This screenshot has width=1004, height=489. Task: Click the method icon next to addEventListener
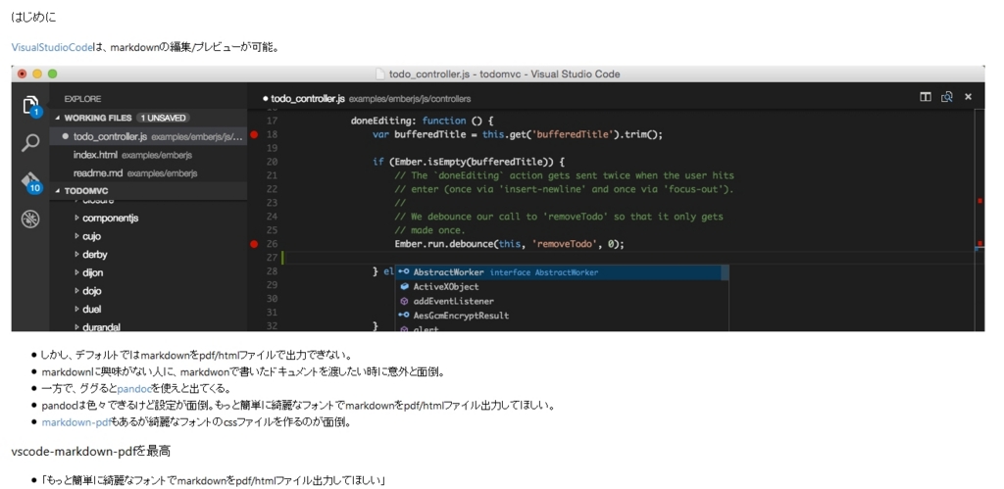click(404, 302)
